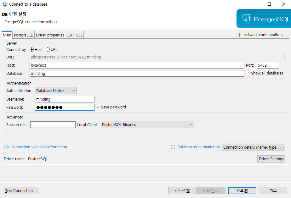Focus the Database name field
Viewport: 291px width, 198px height.
(137, 73)
